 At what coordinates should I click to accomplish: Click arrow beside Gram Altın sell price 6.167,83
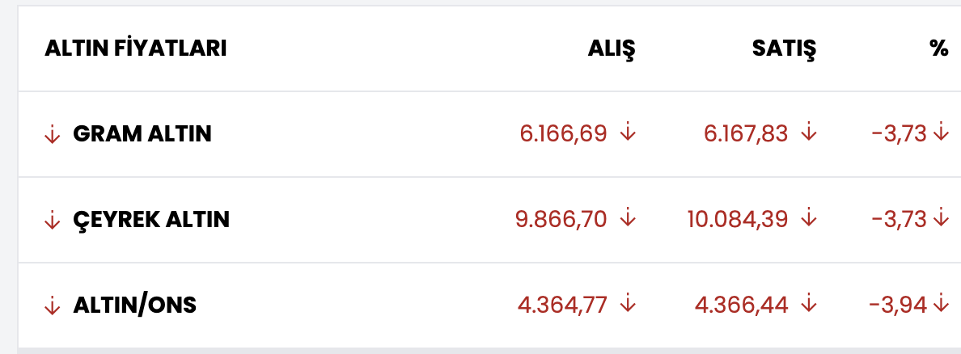(808, 133)
